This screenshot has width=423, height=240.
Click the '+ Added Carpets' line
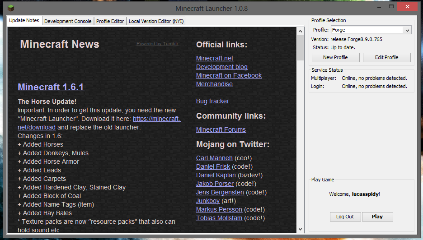pos(42,179)
